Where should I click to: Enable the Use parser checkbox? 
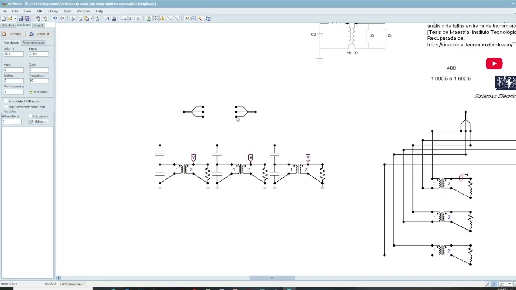[x=31, y=116]
